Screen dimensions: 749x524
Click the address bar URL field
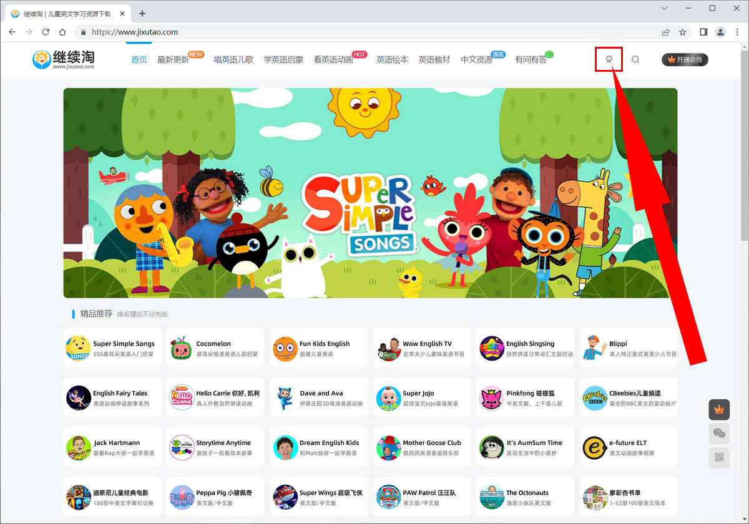(x=374, y=32)
